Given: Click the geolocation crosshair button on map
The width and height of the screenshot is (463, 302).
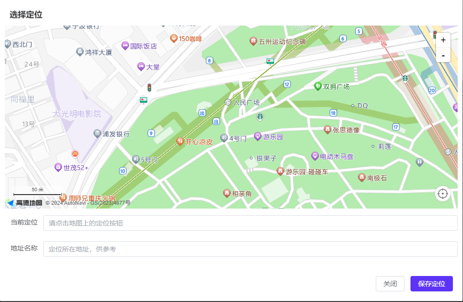Looking at the screenshot, I should 443,194.
